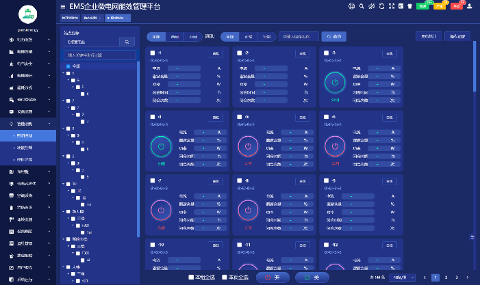Go to page 2 in pagination

pos(446,277)
